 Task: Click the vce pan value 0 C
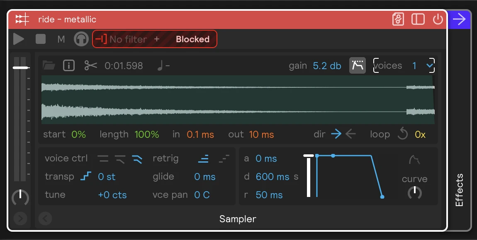click(202, 195)
